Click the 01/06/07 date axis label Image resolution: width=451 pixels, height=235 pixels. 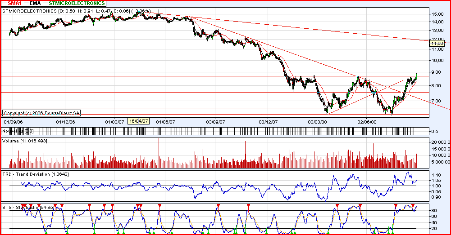click(x=165, y=122)
